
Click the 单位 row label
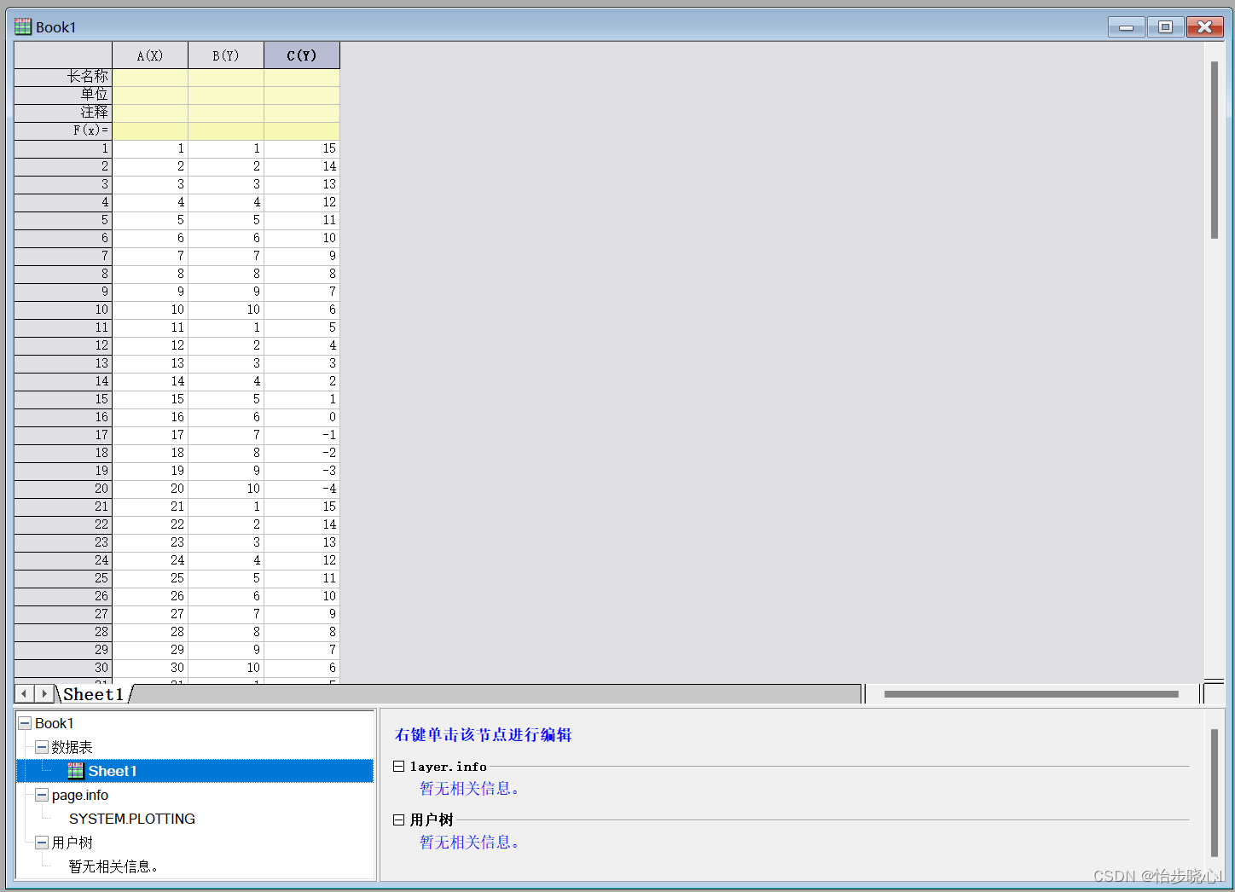click(x=63, y=95)
